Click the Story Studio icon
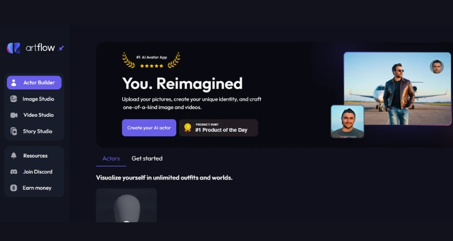Image resolution: width=453 pixels, height=241 pixels. [14, 132]
